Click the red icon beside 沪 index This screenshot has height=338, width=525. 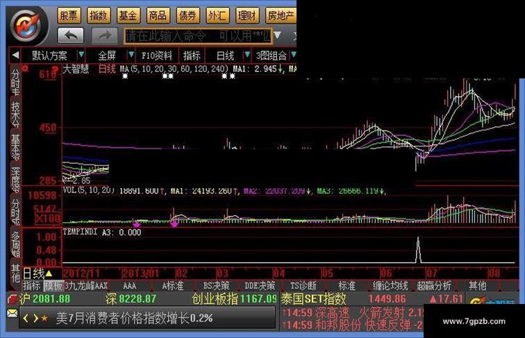tap(12, 298)
